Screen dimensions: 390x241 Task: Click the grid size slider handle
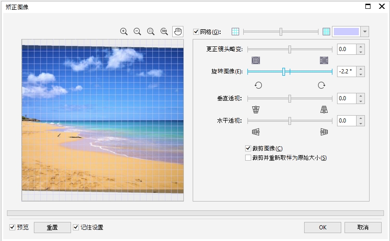pyautogui.click(x=281, y=32)
